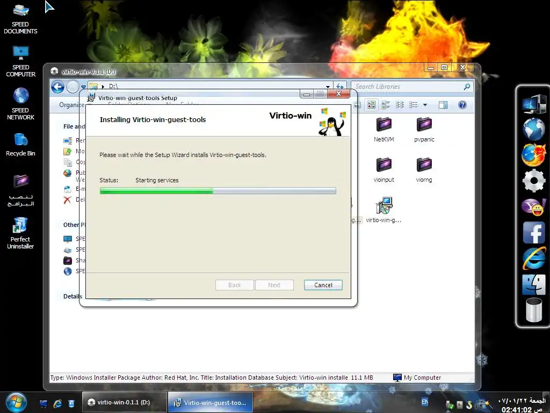
Task: Click the Explorer forward navigation arrow
Action: click(73, 87)
